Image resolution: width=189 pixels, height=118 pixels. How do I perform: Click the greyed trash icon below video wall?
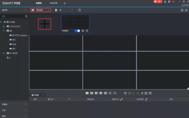point(138,93)
